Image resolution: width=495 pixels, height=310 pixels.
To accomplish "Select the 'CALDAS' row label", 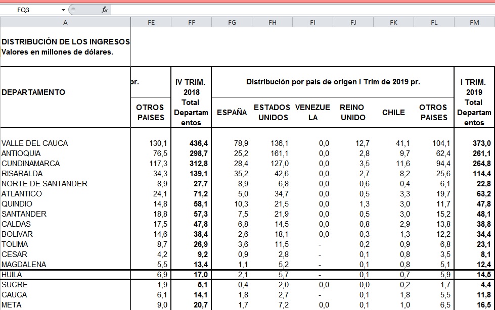I will [x=16, y=224].
